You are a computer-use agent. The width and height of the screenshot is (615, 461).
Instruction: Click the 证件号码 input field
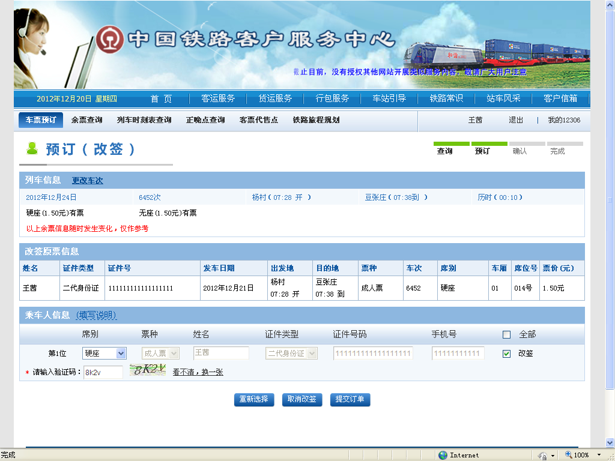point(373,353)
